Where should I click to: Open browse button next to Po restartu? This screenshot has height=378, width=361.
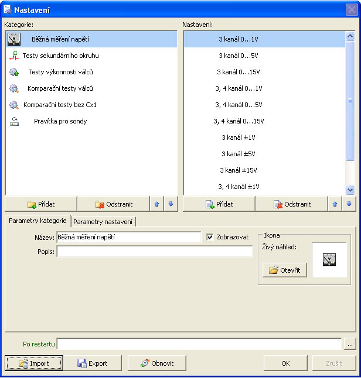pos(350,344)
